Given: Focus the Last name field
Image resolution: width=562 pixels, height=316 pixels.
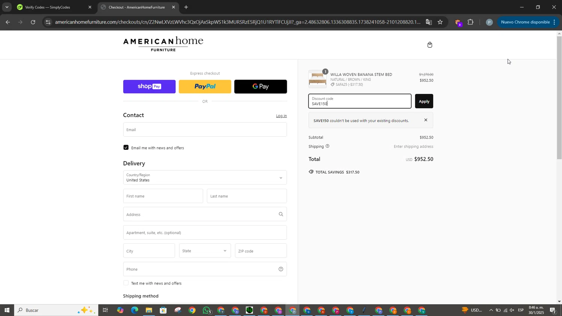Looking at the screenshot, I should [x=247, y=196].
